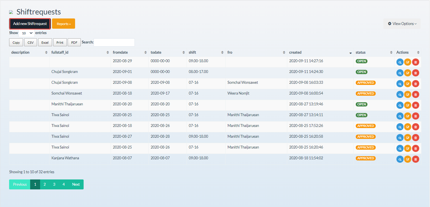Expand the View Options menu
Screen dimensions: 430x207
402,24
